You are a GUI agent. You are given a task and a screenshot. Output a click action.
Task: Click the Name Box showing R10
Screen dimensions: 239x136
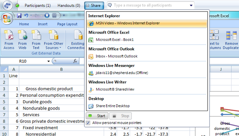click(x=23, y=61)
